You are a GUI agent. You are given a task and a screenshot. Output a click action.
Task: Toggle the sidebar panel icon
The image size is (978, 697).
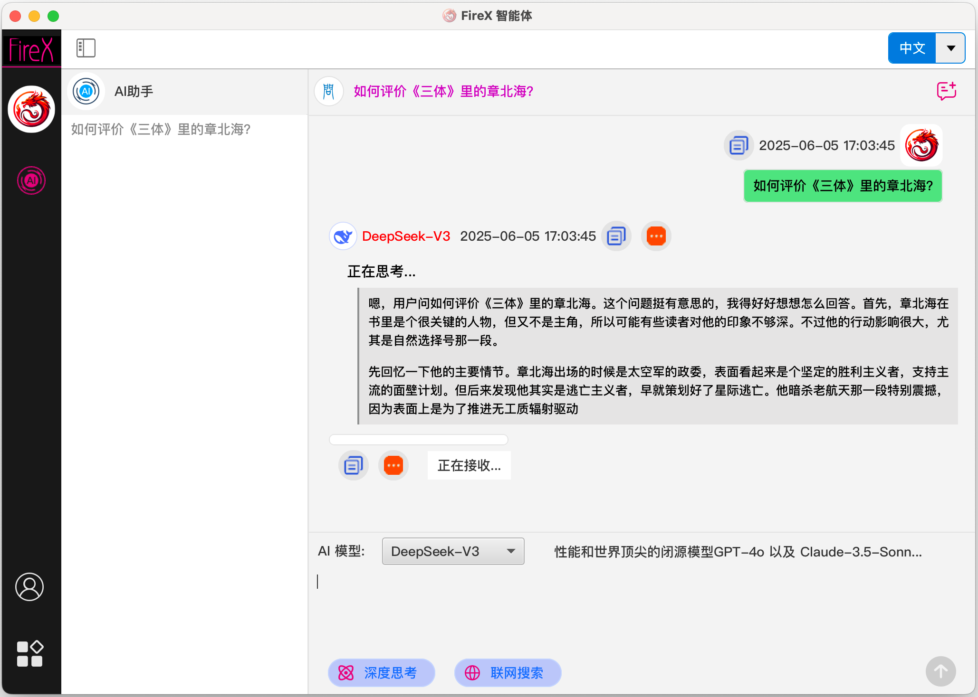(x=86, y=48)
